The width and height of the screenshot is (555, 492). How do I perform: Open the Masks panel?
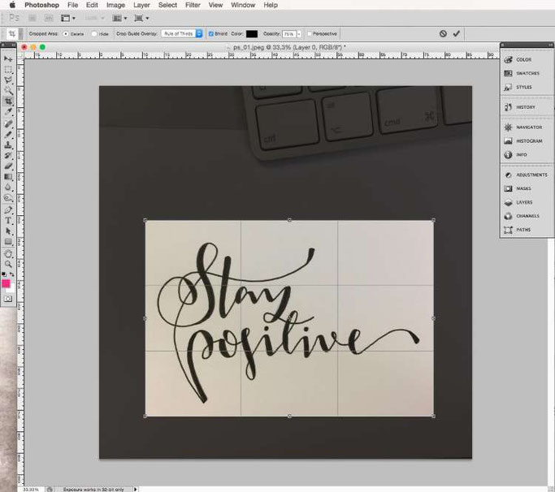coord(518,189)
